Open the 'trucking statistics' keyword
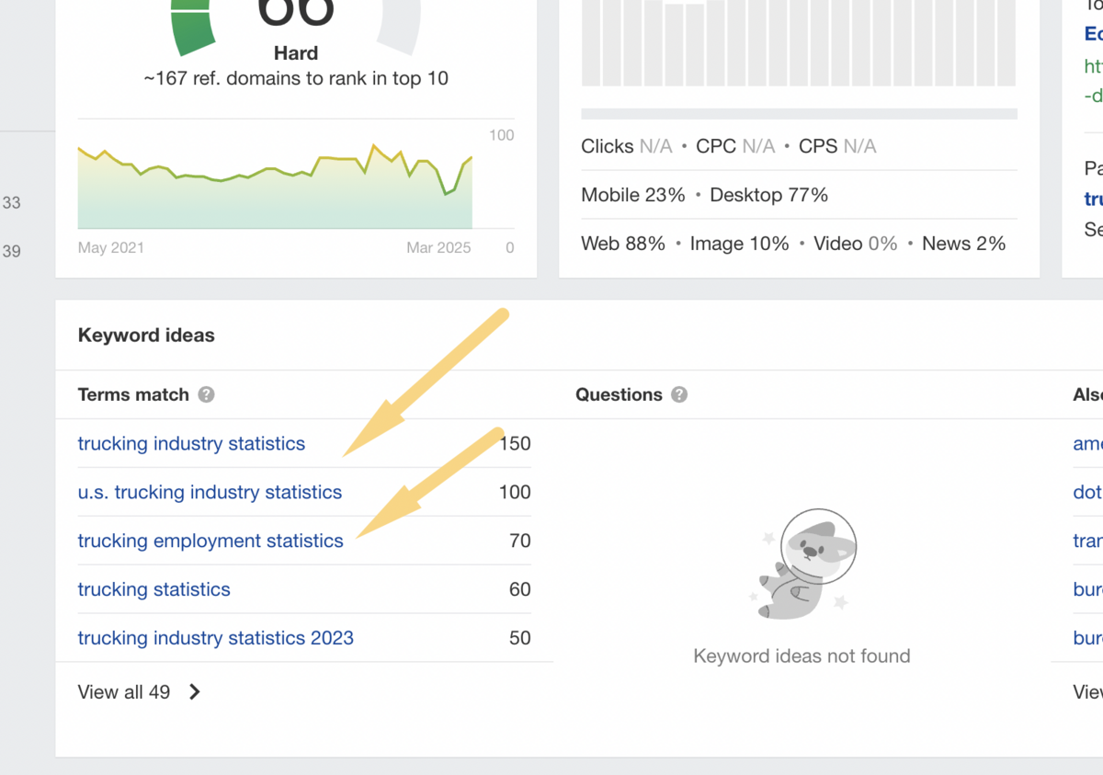Image resolution: width=1103 pixels, height=775 pixels. (154, 589)
